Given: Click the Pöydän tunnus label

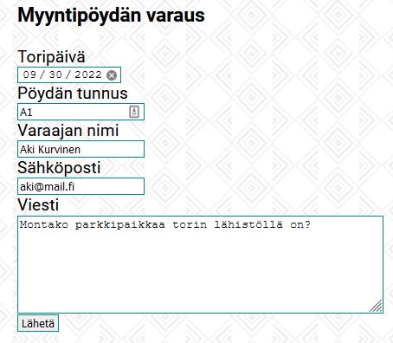Looking at the screenshot, I should click(x=73, y=94).
